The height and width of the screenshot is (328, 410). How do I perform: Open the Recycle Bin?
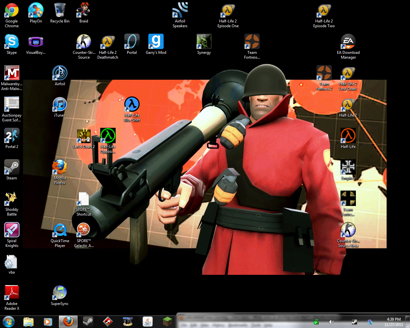coord(60,10)
